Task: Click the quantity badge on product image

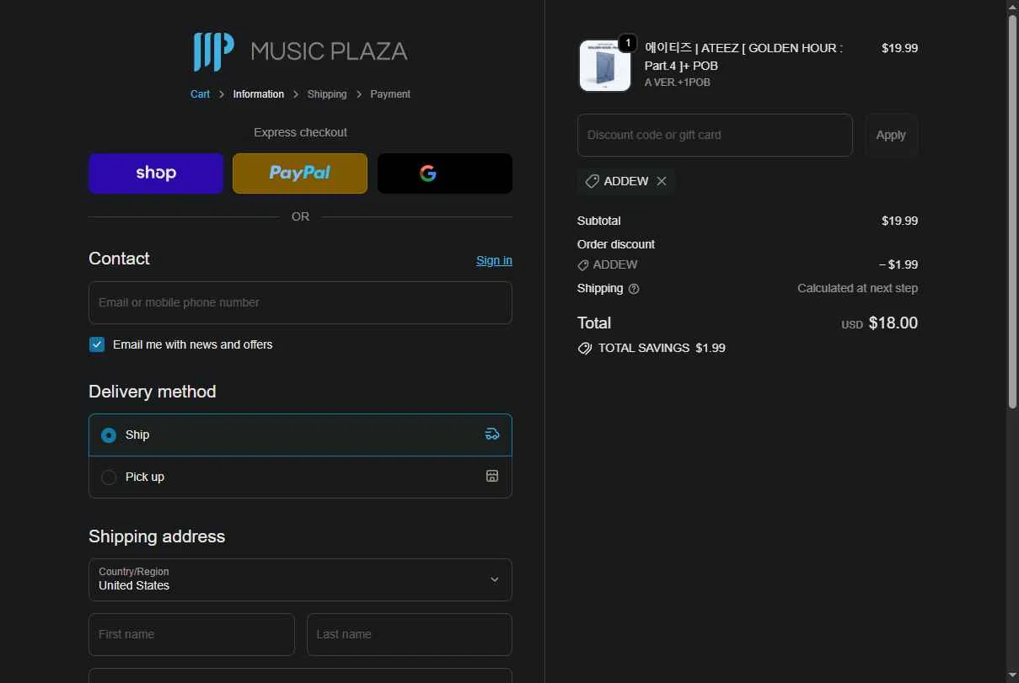Action: pos(627,43)
